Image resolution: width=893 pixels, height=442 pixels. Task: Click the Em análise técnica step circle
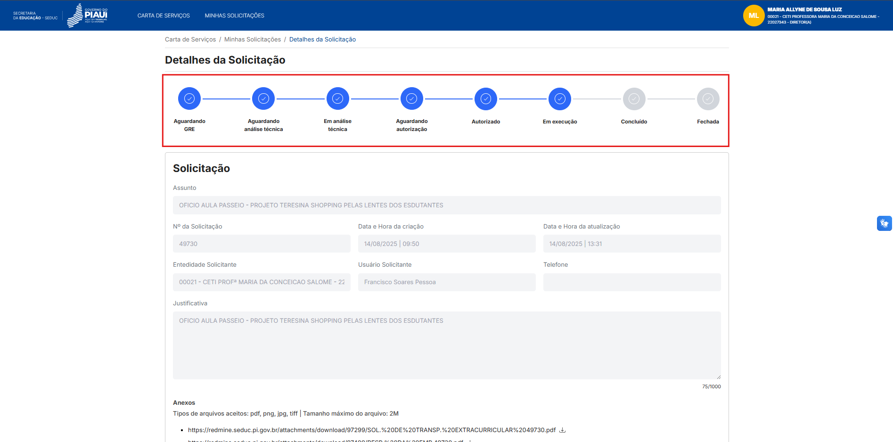pyautogui.click(x=337, y=98)
